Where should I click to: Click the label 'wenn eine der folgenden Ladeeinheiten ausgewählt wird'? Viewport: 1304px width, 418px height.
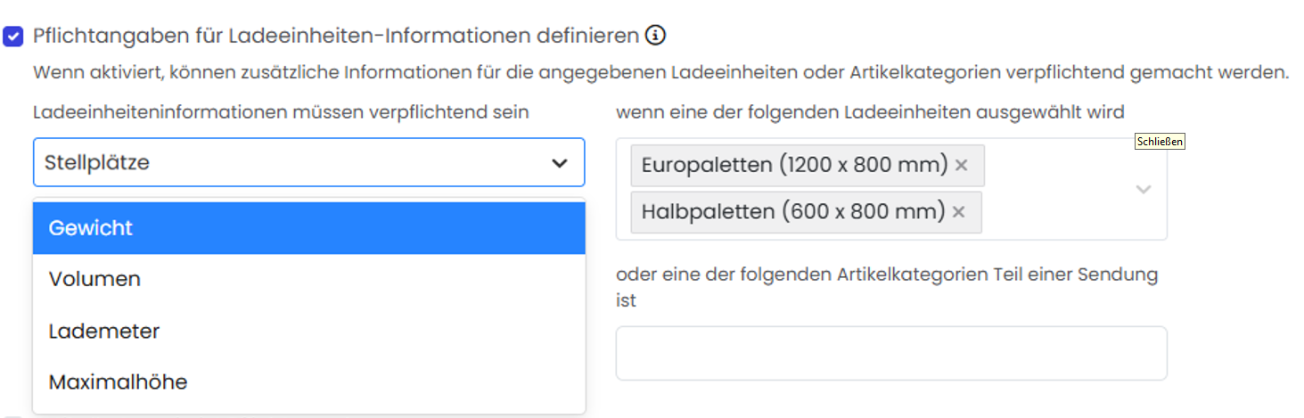869,112
